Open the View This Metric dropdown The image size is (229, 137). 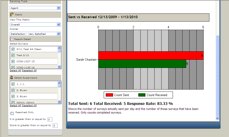(35, 25)
